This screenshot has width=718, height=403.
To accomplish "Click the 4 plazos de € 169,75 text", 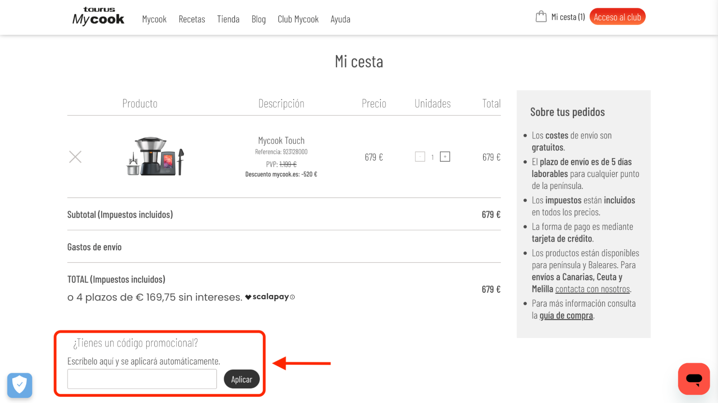I will tap(155, 297).
